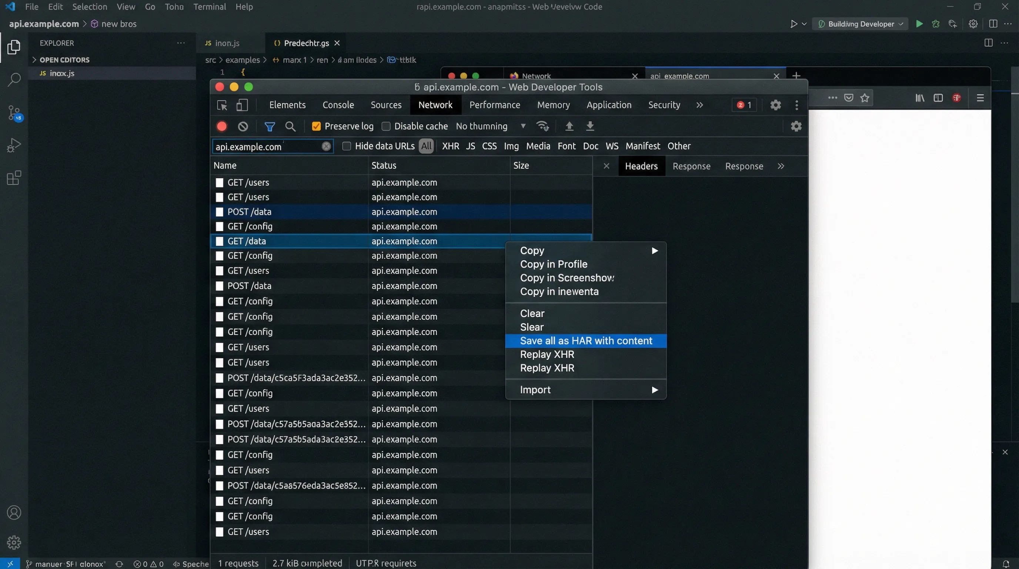Screen dimensions: 1019x569
Task: Clear requests with the block icon
Action: [x=243, y=126]
